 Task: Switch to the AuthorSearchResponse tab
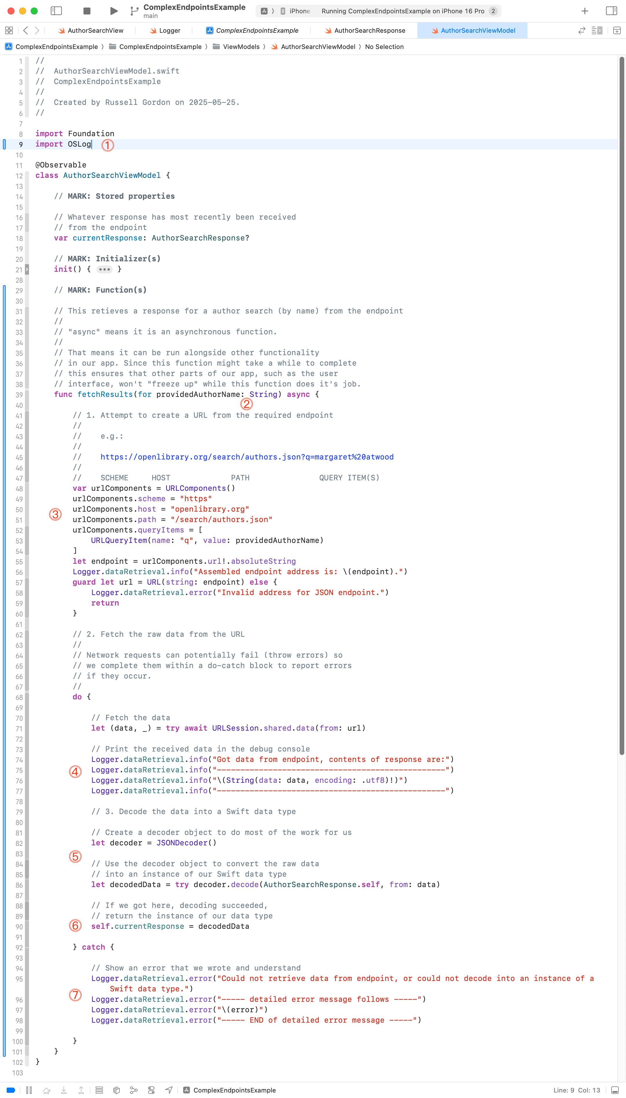[369, 30]
